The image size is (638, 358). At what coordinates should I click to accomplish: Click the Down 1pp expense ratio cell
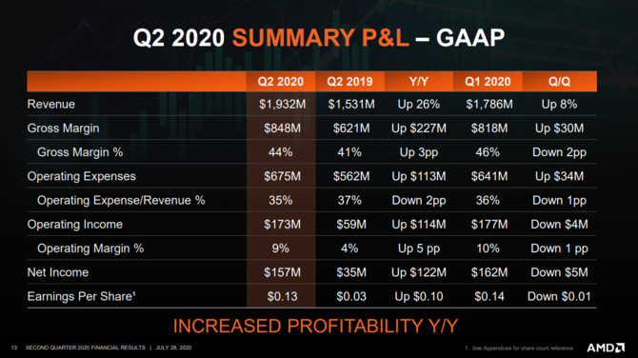559,201
